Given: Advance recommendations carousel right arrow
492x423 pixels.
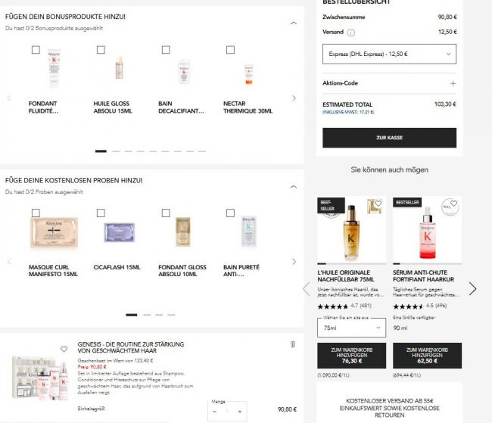Looking at the screenshot, I should (x=472, y=288).
